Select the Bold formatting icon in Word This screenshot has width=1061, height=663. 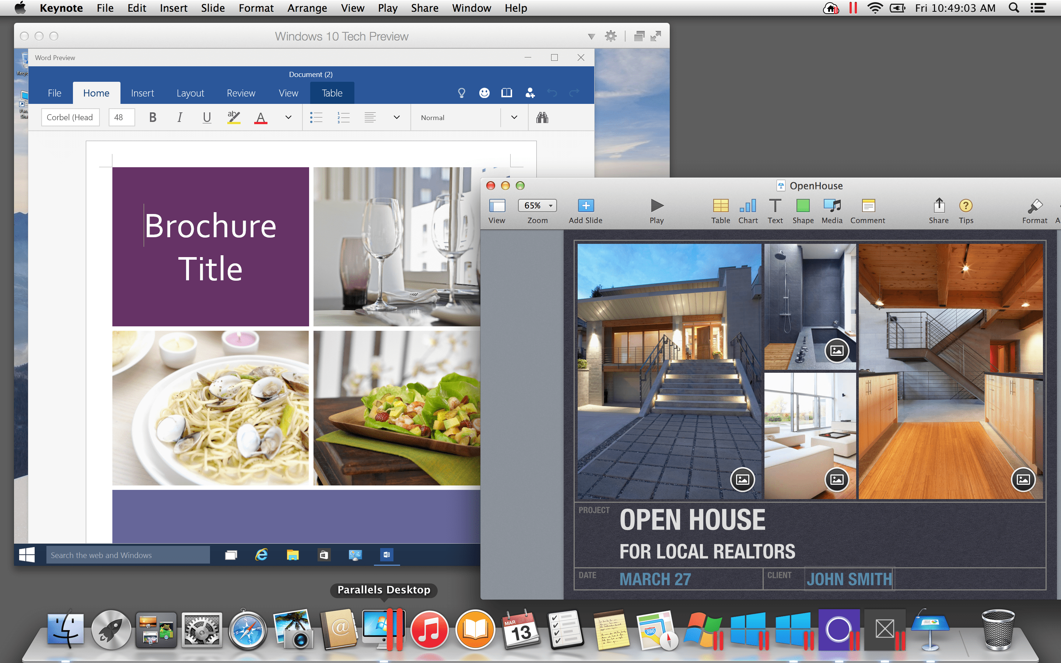pyautogui.click(x=153, y=117)
